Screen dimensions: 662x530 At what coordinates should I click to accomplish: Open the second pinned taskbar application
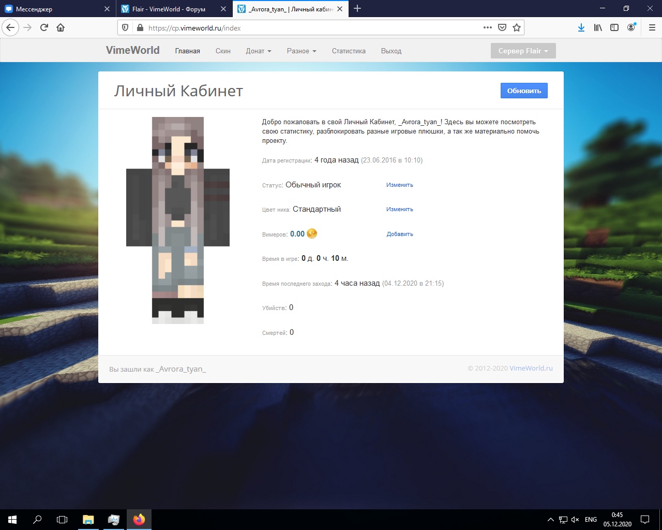coord(114,520)
